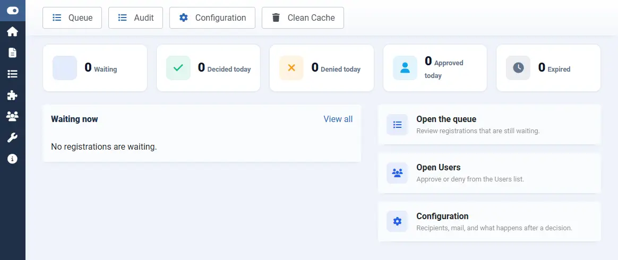Select the Open Users card title

(438, 168)
